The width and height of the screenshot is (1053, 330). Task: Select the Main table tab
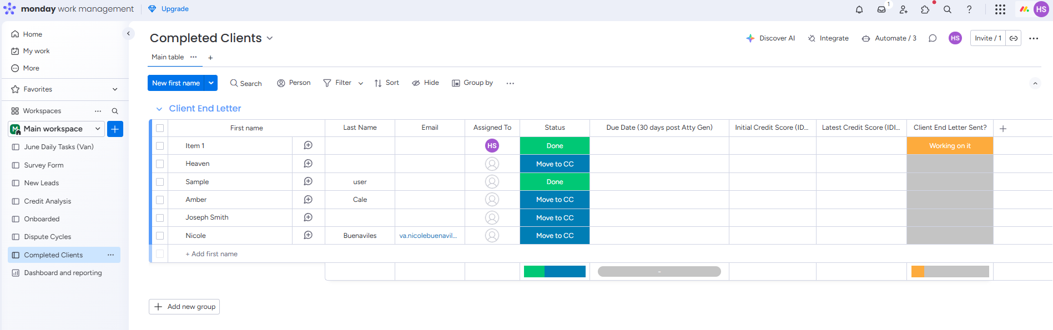168,57
